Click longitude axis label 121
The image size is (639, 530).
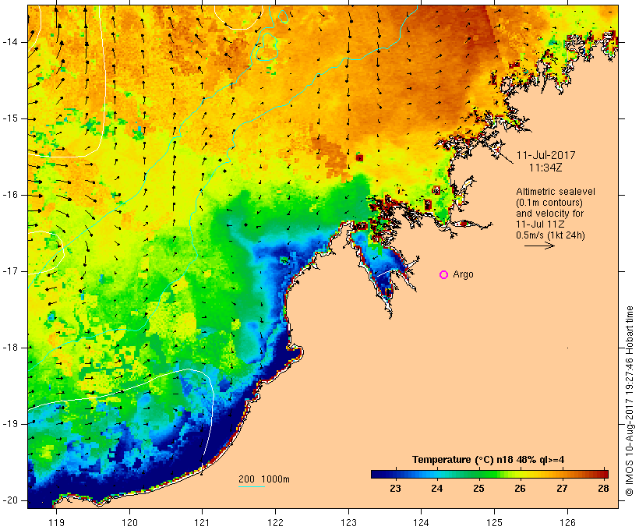(x=202, y=522)
